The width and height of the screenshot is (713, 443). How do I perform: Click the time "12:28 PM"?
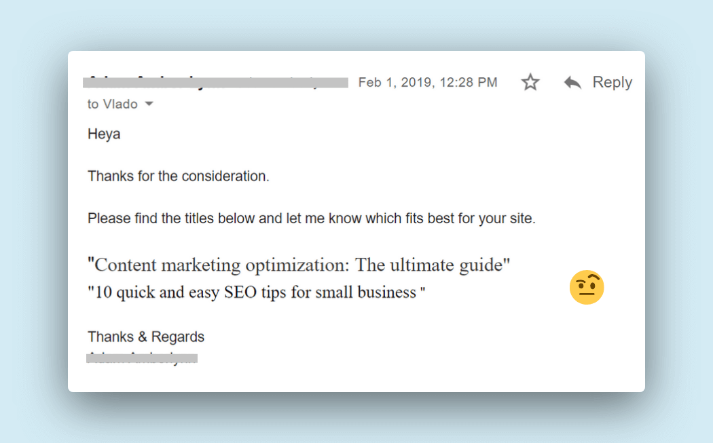(x=469, y=82)
